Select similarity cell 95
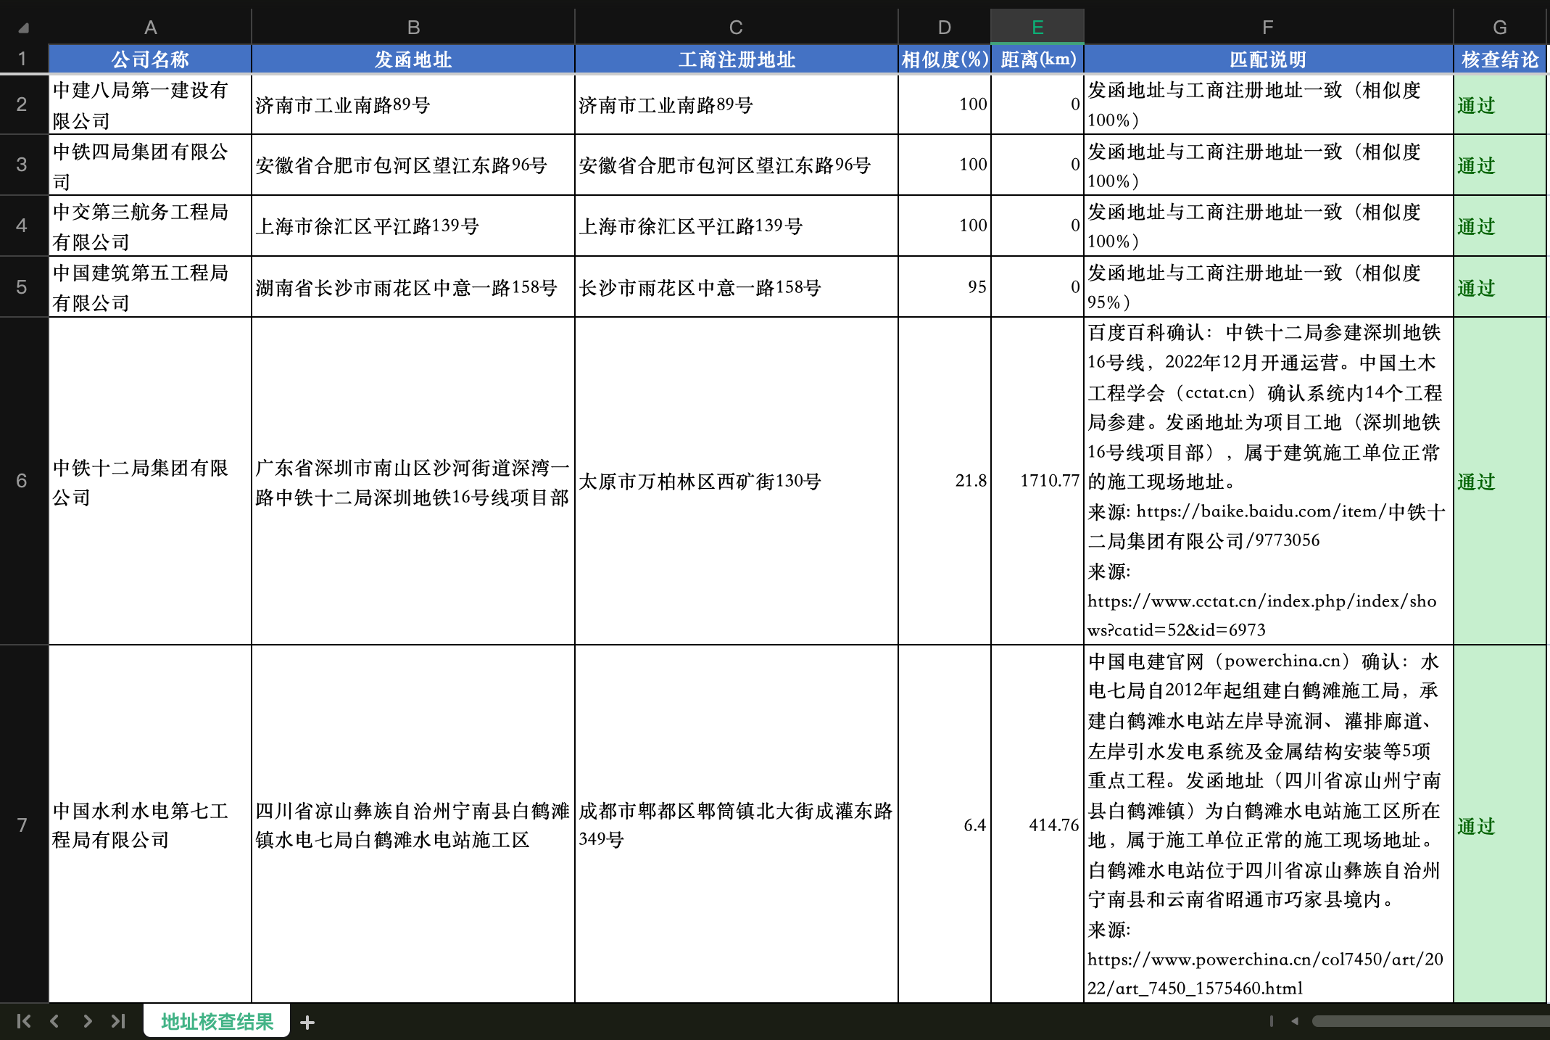This screenshot has height=1040, width=1550. [945, 287]
